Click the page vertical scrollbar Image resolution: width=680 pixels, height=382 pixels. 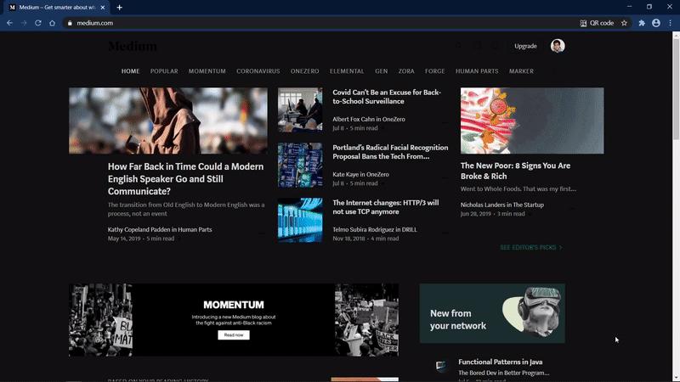click(676, 206)
